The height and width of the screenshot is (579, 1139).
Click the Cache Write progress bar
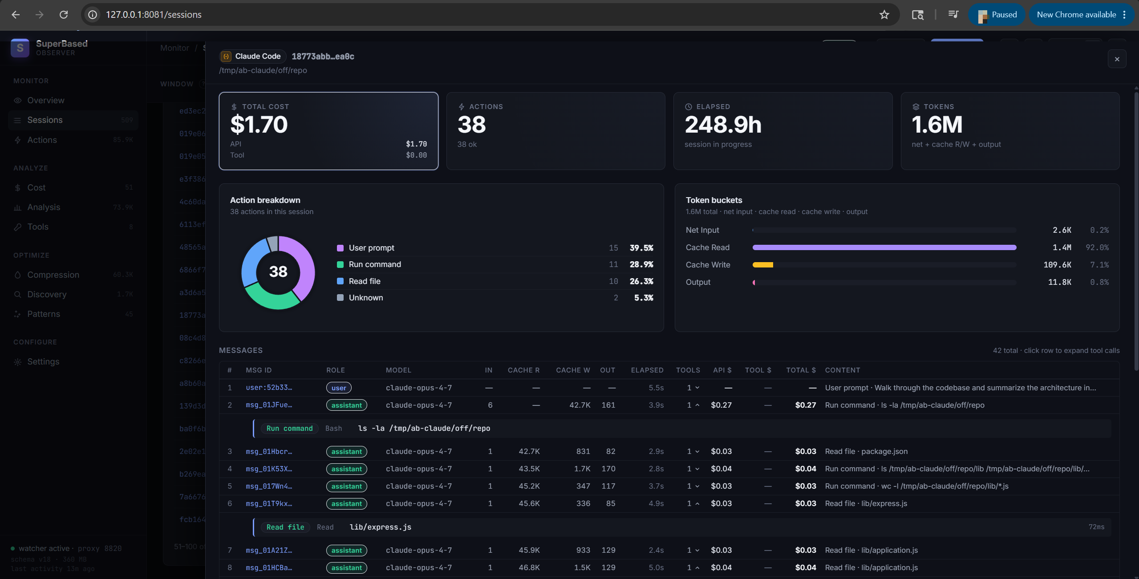coord(884,265)
